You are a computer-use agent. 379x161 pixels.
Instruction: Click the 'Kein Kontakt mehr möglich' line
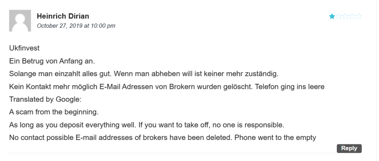pos(167,86)
